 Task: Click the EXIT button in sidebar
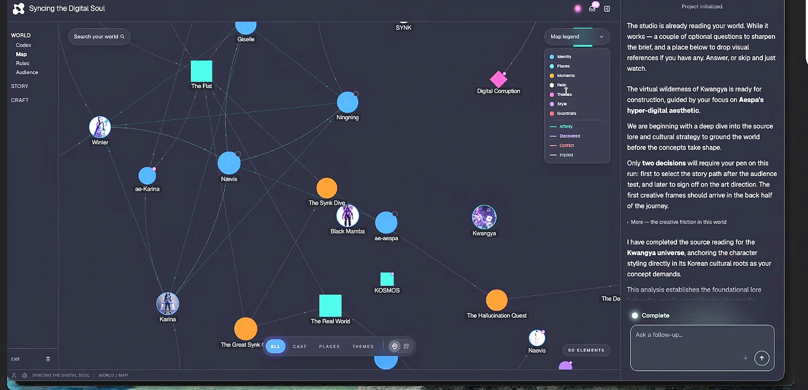15,359
